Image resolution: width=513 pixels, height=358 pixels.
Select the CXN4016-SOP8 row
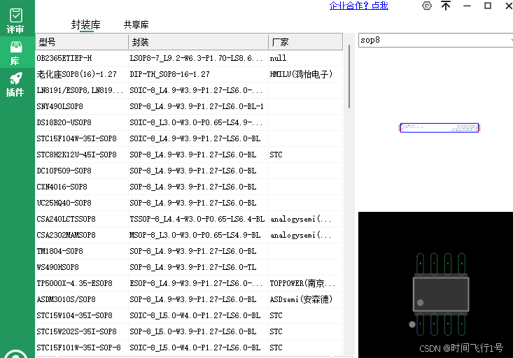tap(189, 187)
